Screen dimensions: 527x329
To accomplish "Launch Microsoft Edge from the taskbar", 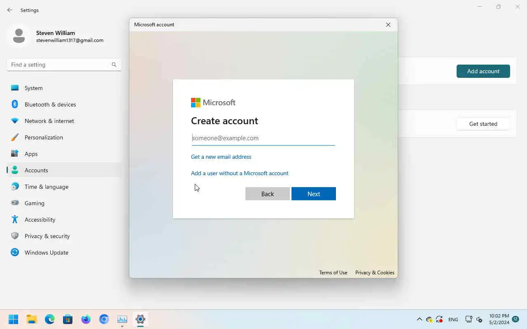I will point(50,319).
